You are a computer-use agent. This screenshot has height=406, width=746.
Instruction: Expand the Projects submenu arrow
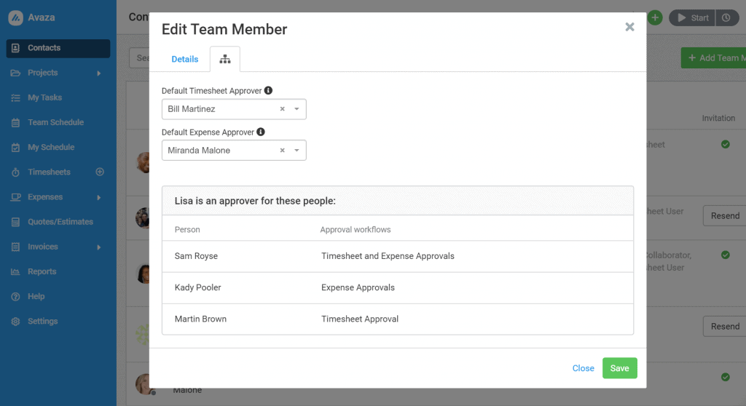[x=98, y=73]
